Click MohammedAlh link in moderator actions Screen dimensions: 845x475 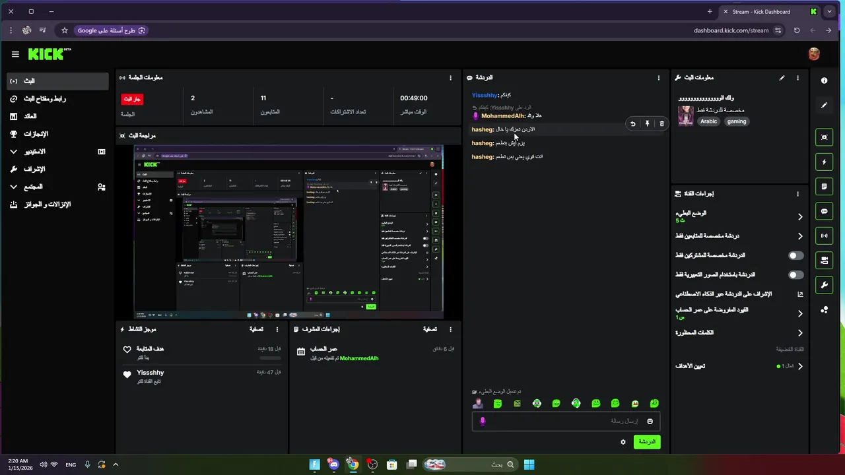tap(359, 358)
